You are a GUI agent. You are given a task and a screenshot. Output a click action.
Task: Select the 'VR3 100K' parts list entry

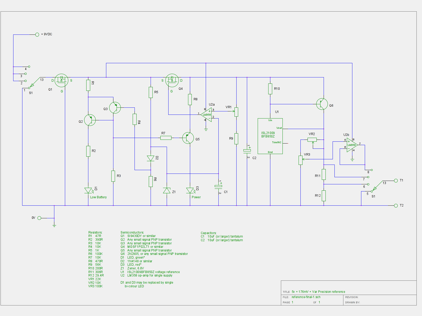click(95, 286)
